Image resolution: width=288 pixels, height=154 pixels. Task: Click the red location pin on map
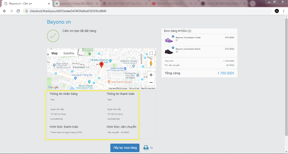pyautogui.click(x=102, y=65)
